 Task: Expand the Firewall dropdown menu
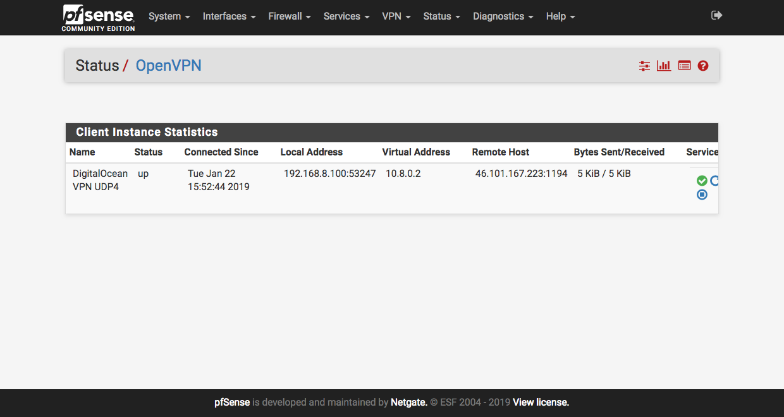tap(289, 16)
